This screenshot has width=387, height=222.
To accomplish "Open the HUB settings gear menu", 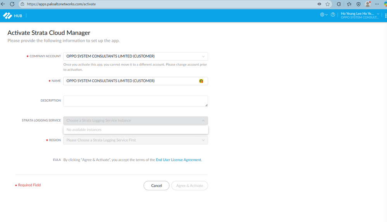I will 323,15.
